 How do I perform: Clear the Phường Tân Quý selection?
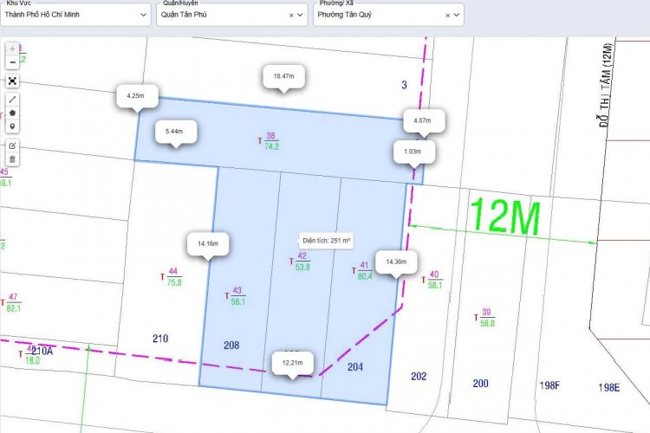[x=448, y=16]
